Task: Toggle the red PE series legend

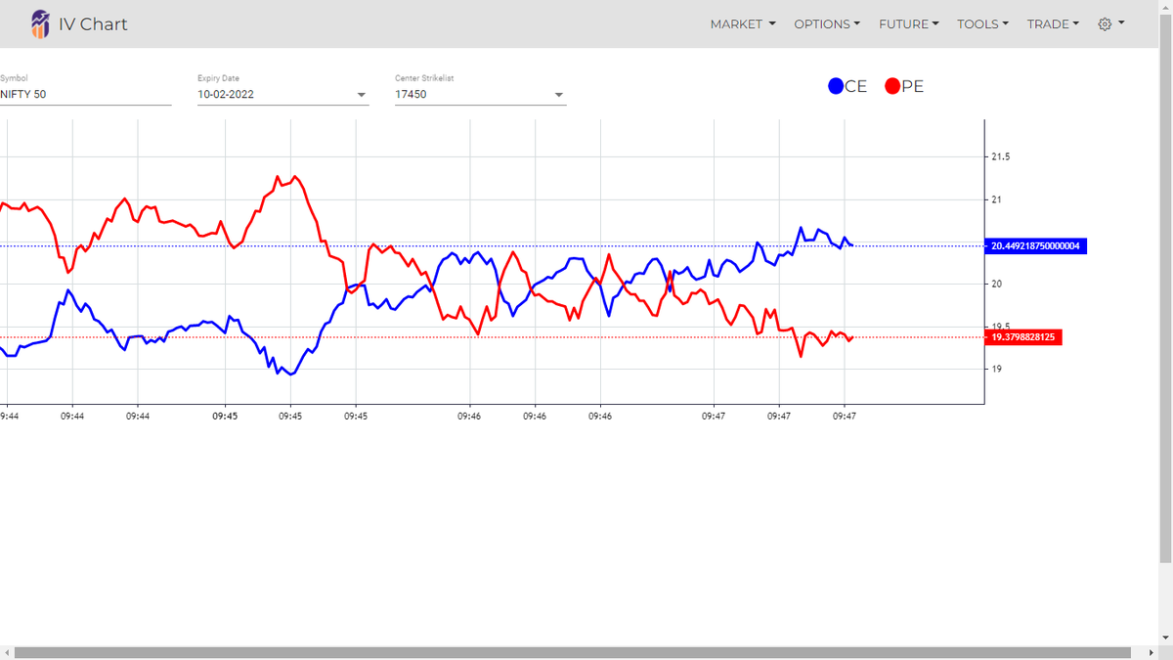Action: point(904,86)
